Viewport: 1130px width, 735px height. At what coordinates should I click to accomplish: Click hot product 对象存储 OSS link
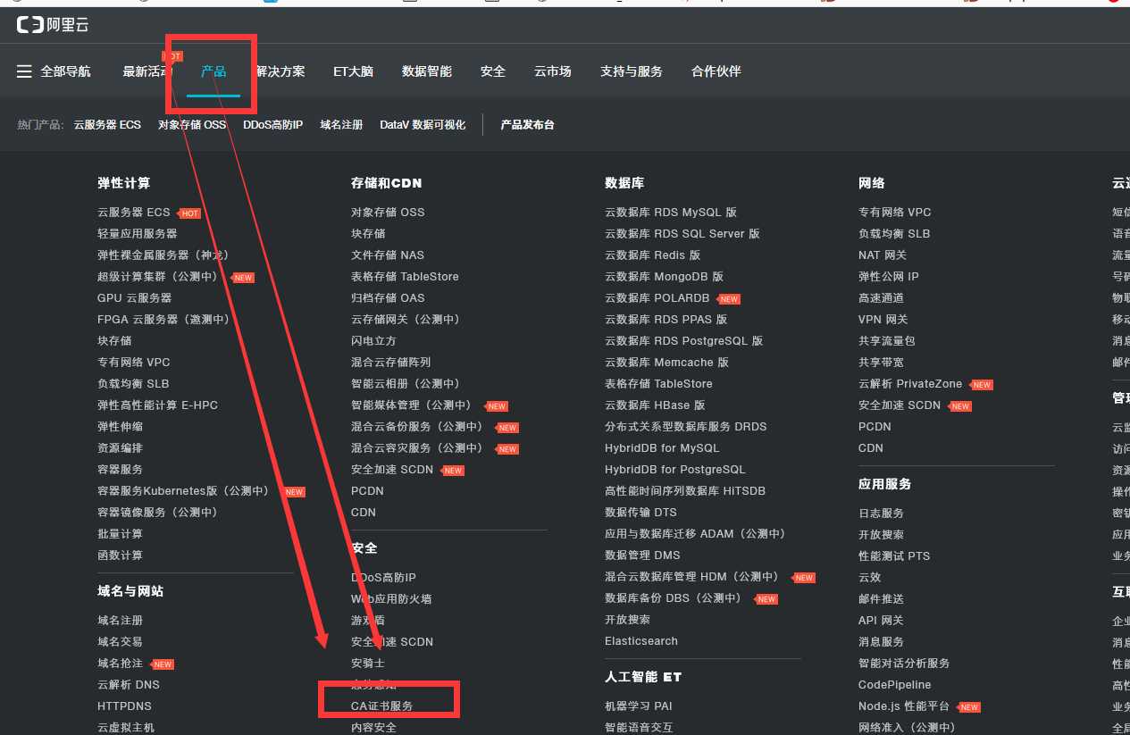coord(192,125)
